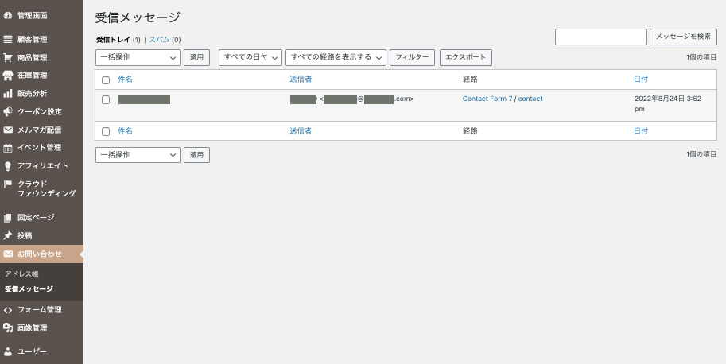The width and height of the screenshot is (726, 364).
Task: Open the top 一括操作 bulk action dropdown
Action: (x=138, y=57)
